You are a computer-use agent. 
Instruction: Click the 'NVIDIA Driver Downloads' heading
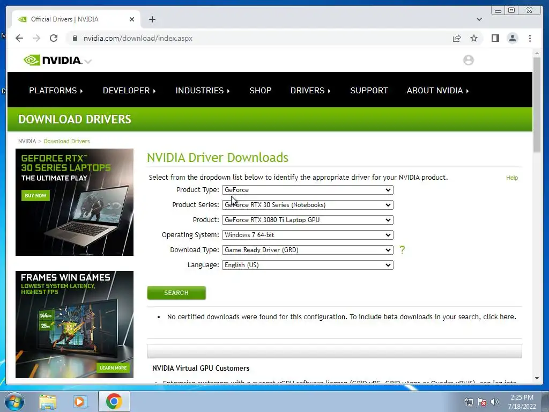(218, 158)
